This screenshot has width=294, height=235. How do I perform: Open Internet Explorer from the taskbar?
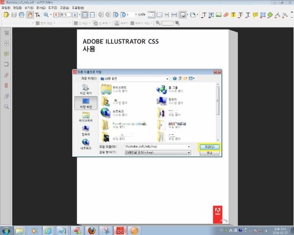click(48, 230)
